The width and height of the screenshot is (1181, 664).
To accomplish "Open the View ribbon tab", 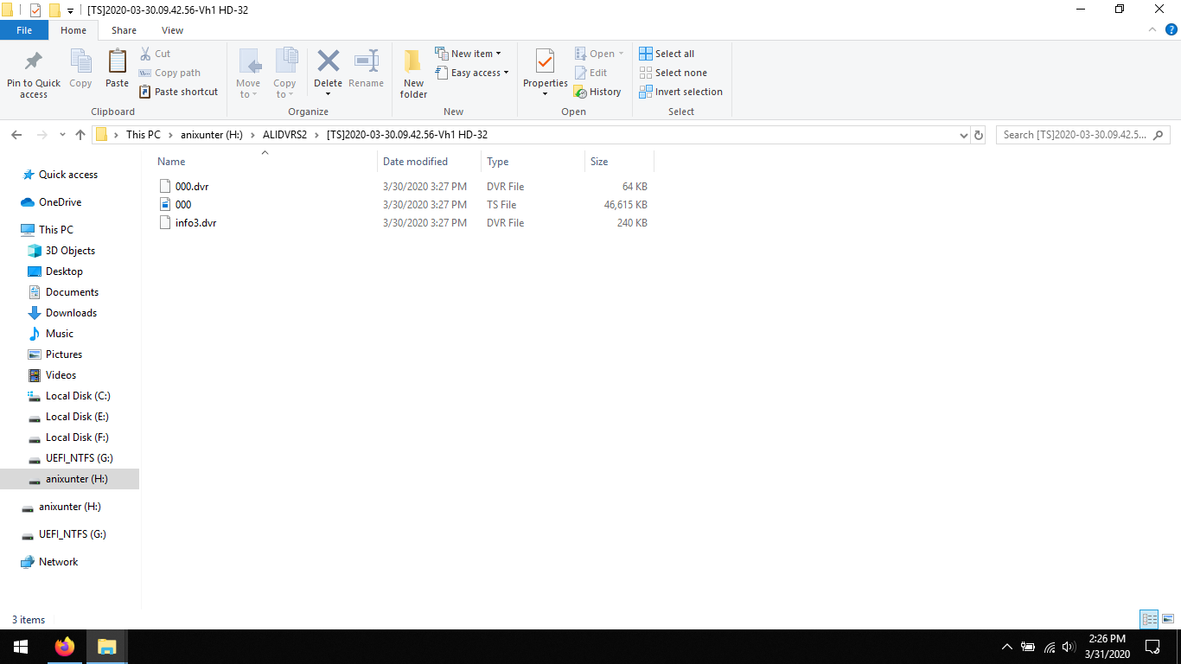I will (172, 30).
